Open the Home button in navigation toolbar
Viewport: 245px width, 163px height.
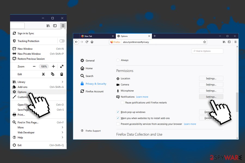coord(92,42)
